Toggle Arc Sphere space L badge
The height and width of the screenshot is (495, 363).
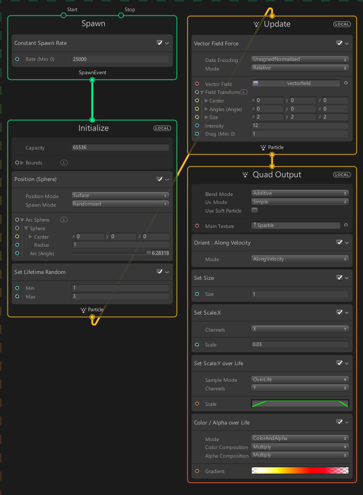64,219
